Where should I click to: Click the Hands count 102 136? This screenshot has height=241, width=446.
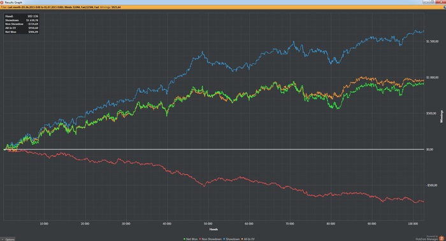coord(32,16)
